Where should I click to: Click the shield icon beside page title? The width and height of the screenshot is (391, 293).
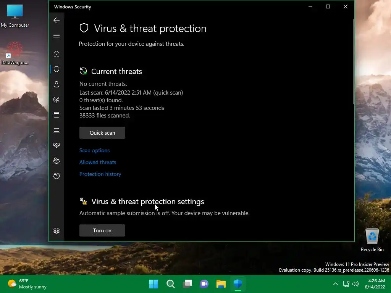click(x=84, y=28)
